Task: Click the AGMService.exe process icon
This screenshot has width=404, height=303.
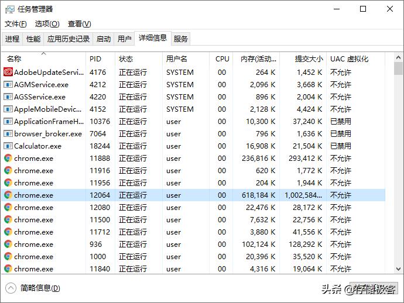Action: pos(8,84)
